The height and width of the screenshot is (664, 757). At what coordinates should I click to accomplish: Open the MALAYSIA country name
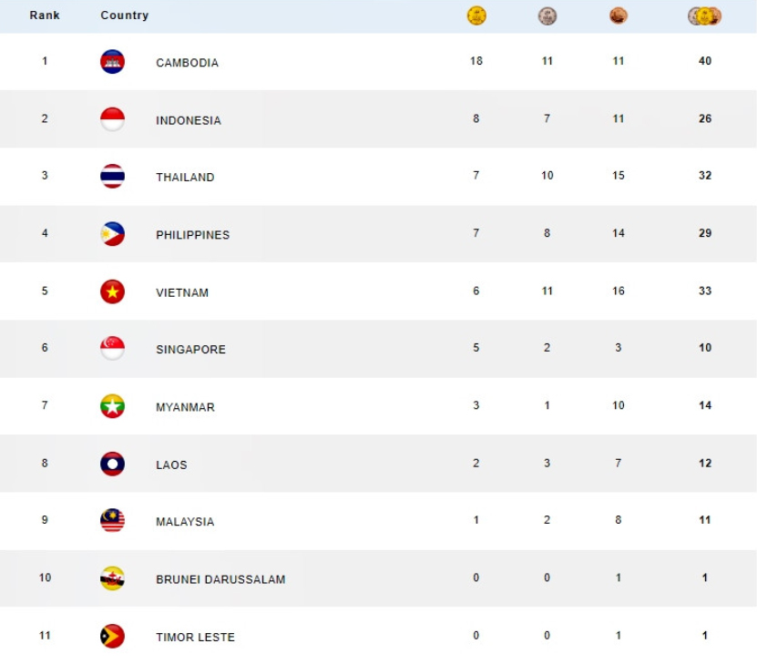click(x=185, y=522)
